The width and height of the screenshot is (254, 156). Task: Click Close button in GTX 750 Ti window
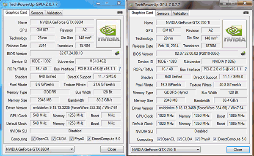(x=238, y=150)
